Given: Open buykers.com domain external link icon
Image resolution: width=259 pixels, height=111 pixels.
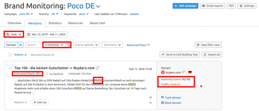Looking at the screenshot, I should point(183,72).
